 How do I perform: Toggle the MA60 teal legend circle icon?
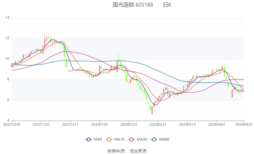click(x=154, y=139)
